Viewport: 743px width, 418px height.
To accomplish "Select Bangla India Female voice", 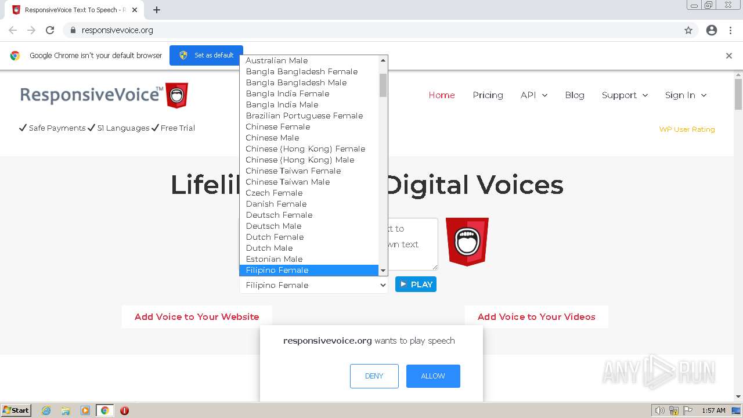I will tap(309, 93).
